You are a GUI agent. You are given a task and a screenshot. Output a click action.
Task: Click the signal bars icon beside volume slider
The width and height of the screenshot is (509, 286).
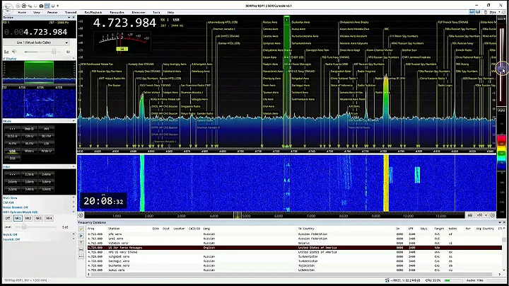pos(6,52)
